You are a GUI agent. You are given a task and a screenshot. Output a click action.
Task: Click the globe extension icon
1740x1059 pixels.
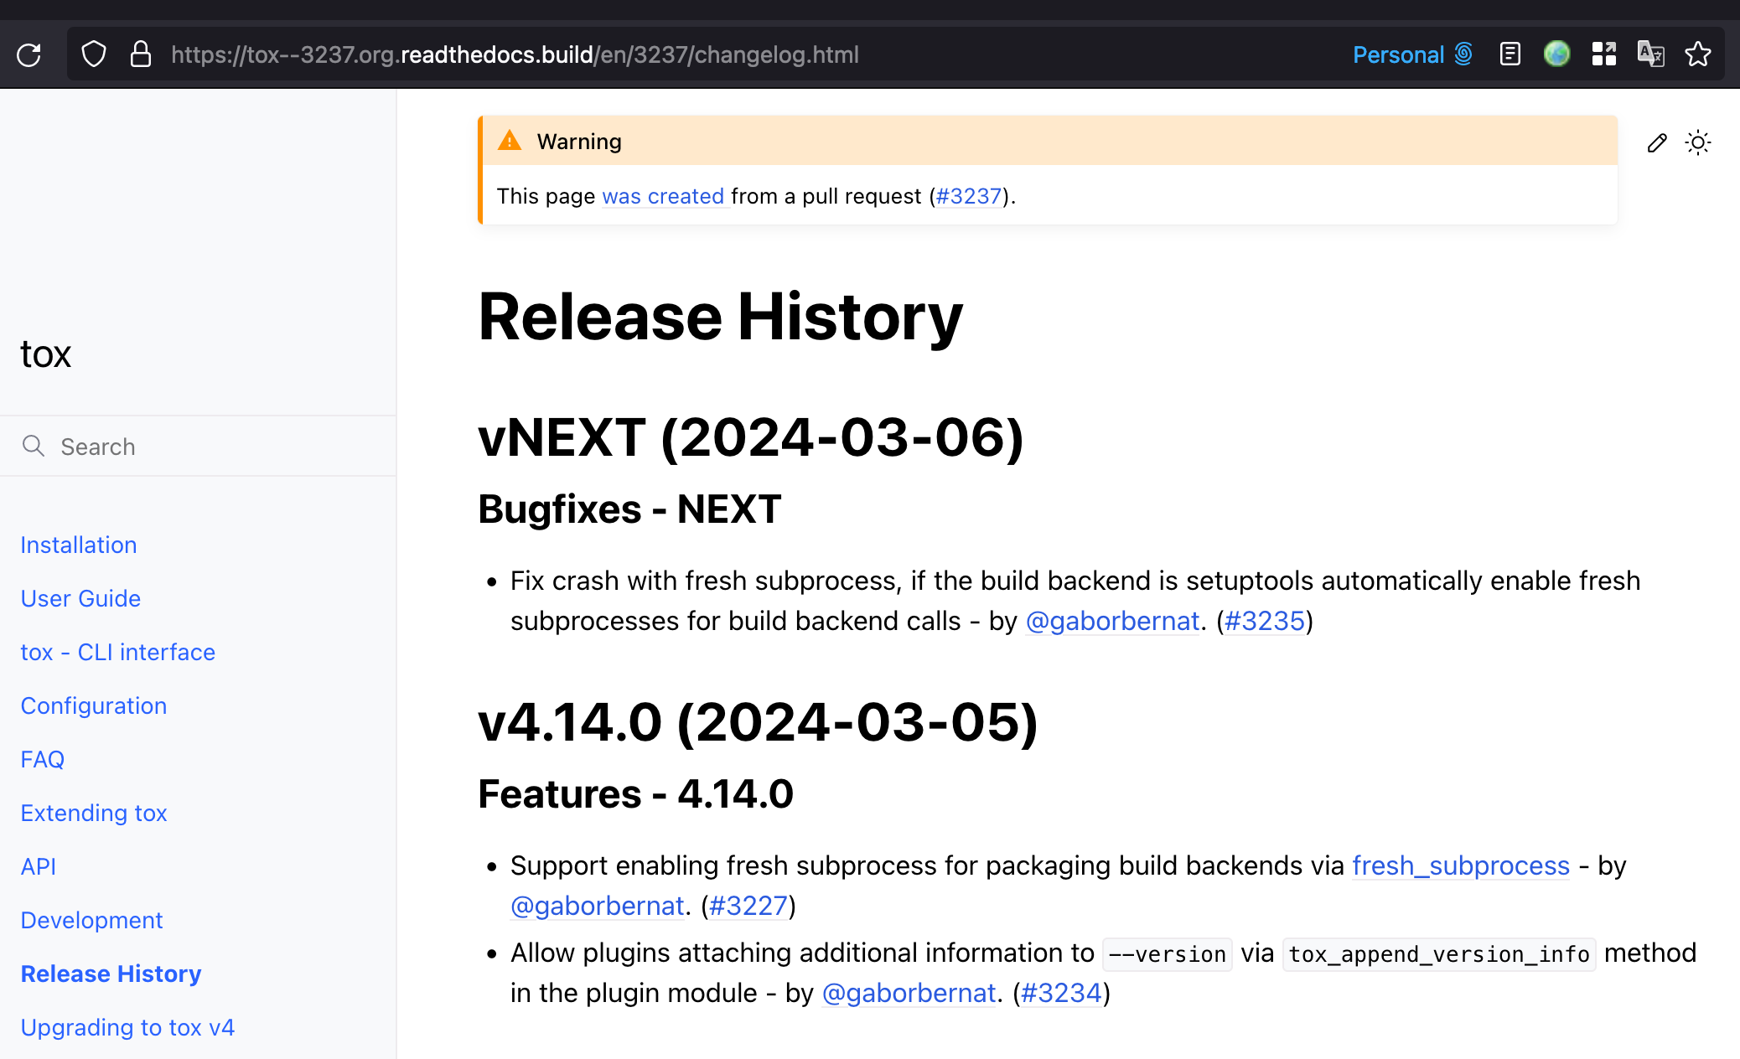1556,54
